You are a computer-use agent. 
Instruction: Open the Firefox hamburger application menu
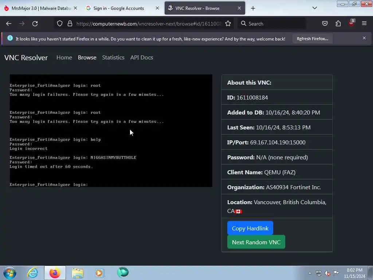coord(364,23)
